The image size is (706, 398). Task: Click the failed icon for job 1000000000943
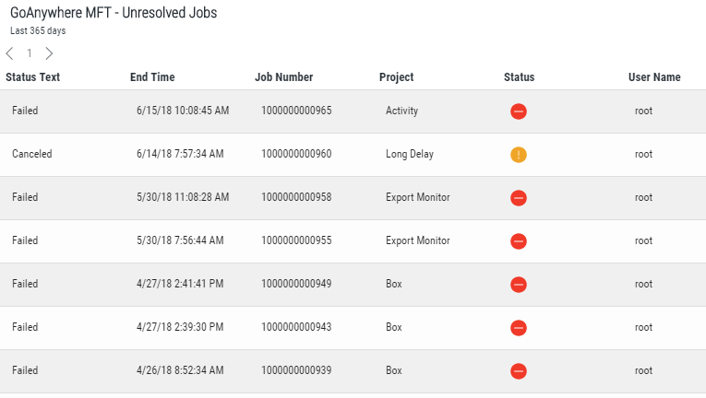pos(519,327)
